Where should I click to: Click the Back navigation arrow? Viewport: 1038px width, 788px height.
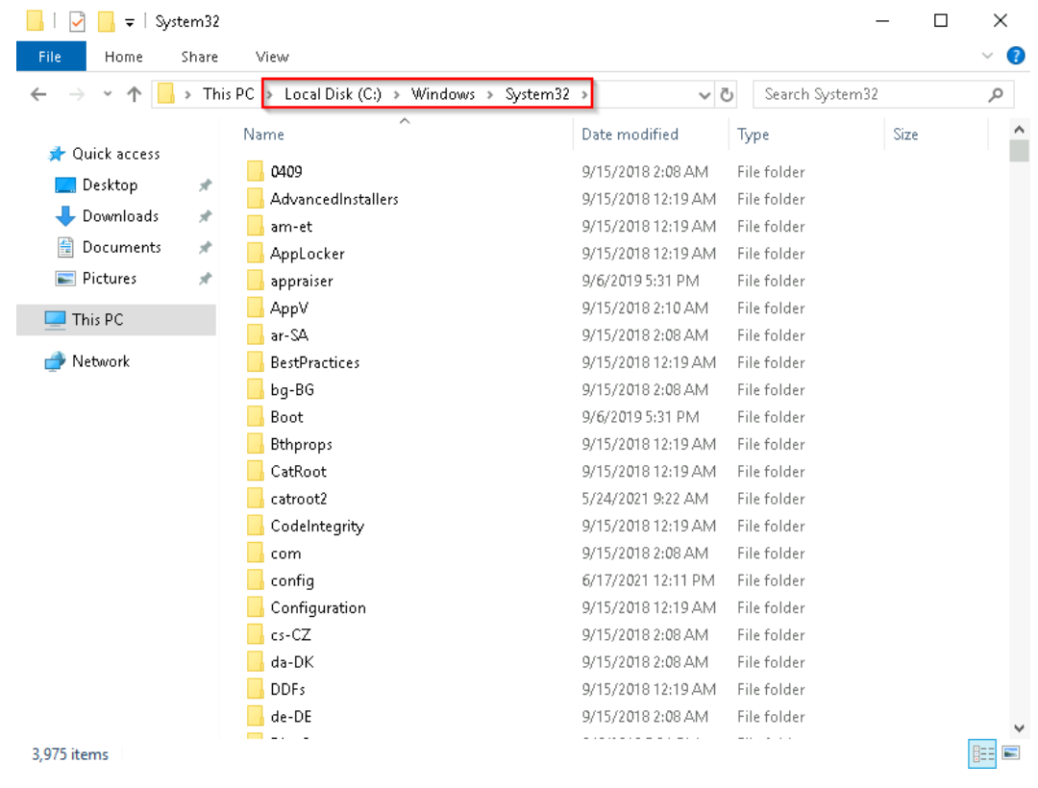pyautogui.click(x=37, y=94)
